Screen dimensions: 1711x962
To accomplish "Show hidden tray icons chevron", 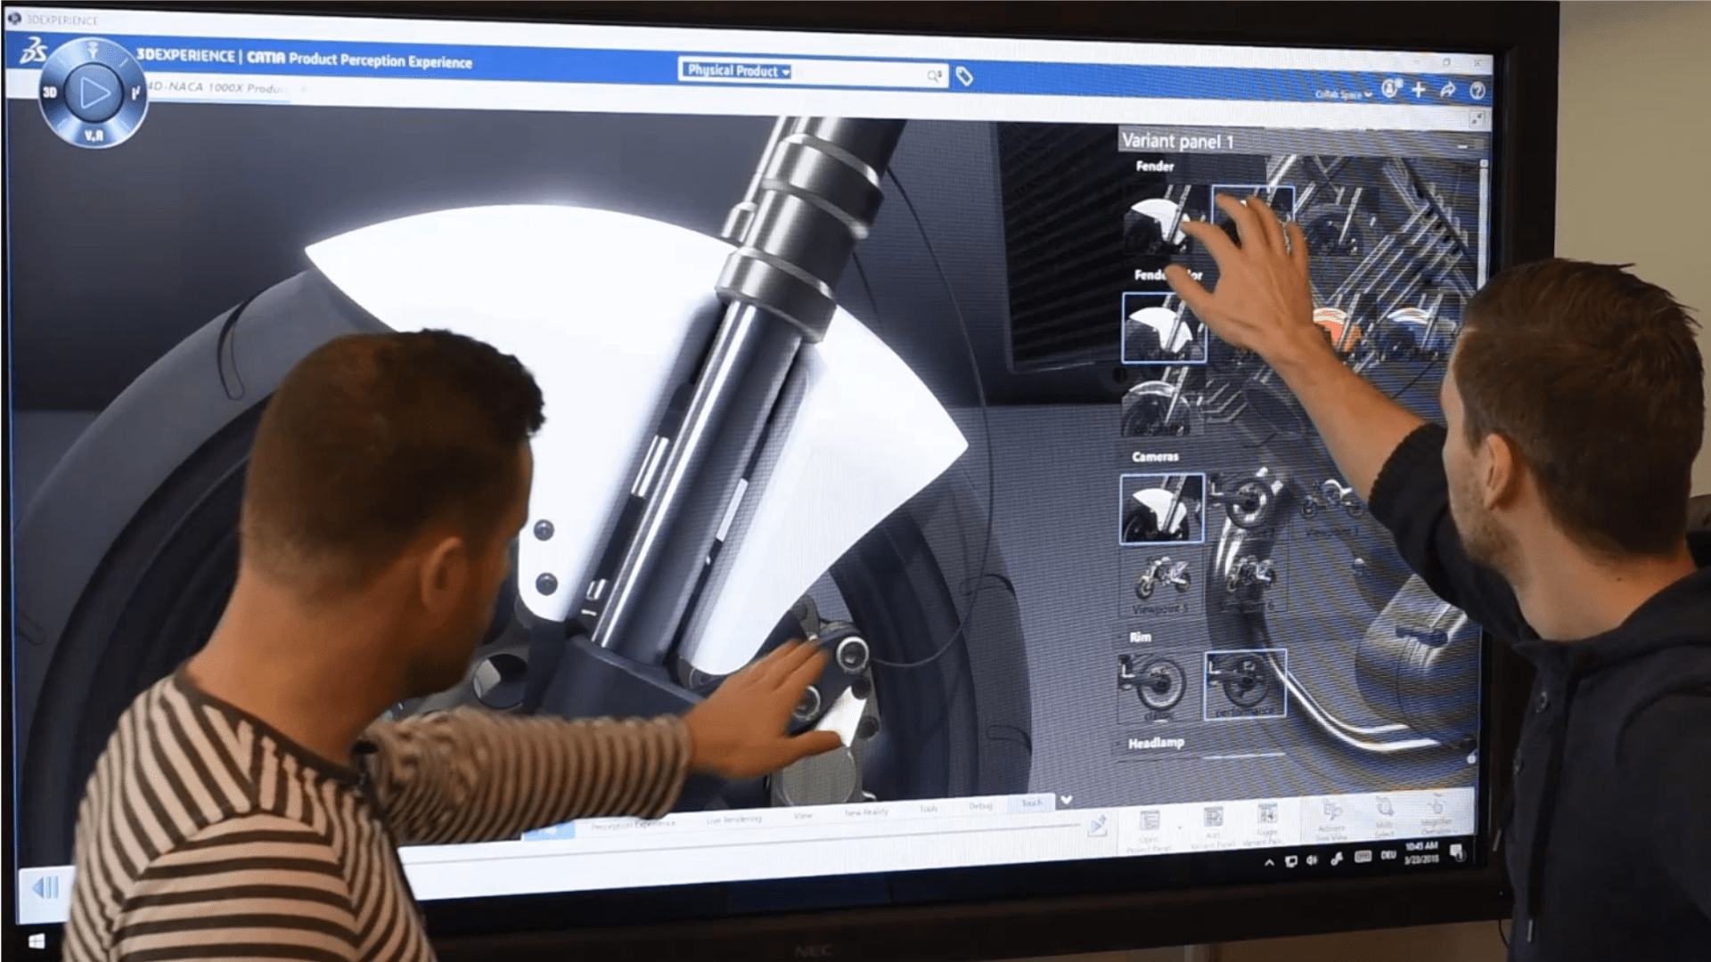I will coord(1269,862).
